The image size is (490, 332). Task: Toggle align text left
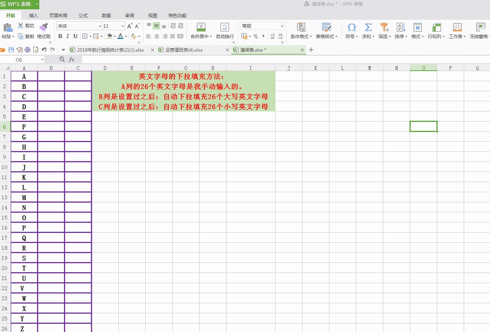click(x=149, y=36)
